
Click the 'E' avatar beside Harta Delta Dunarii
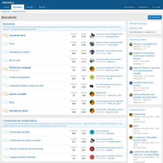click(x=131, y=83)
